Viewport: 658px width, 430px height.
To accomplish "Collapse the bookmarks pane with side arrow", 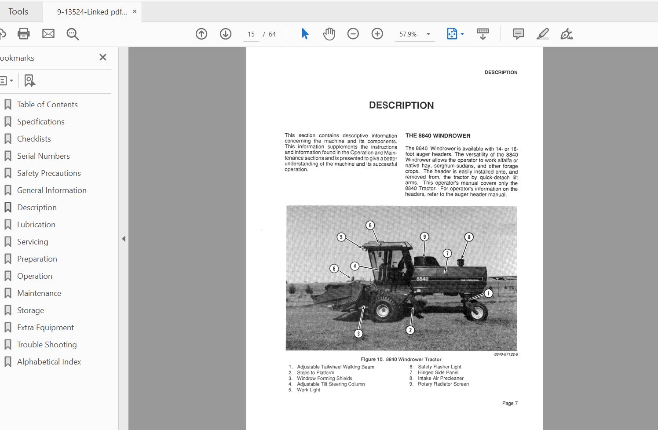I will 124,239.
